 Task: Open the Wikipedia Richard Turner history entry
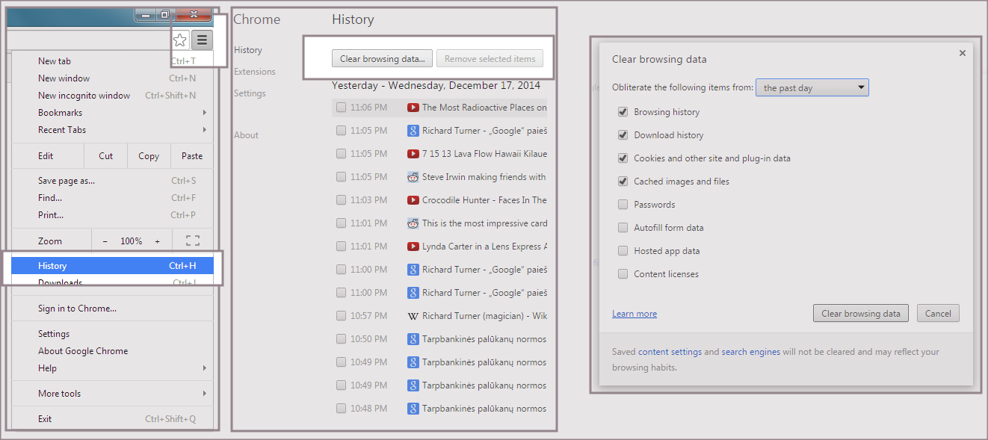[x=484, y=316]
